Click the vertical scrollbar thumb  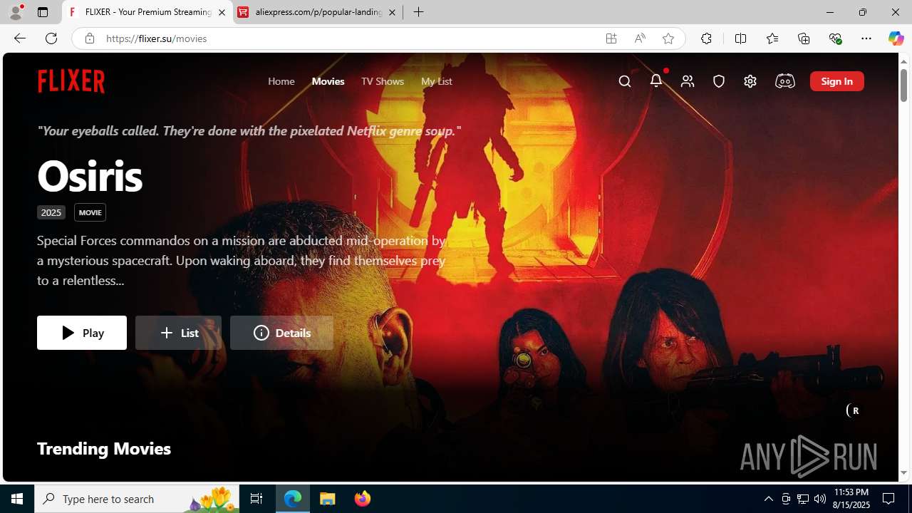(x=903, y=85)
